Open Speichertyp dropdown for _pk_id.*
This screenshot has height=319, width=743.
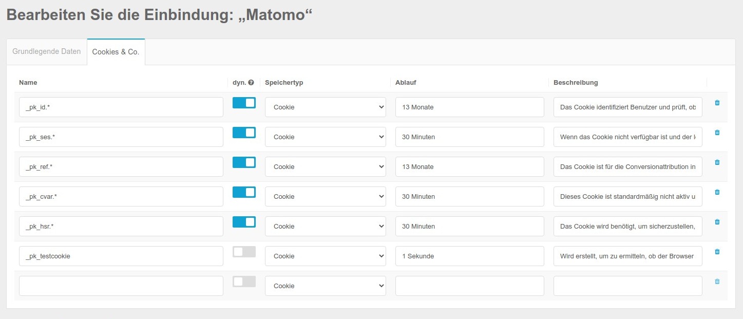(325, 107)
